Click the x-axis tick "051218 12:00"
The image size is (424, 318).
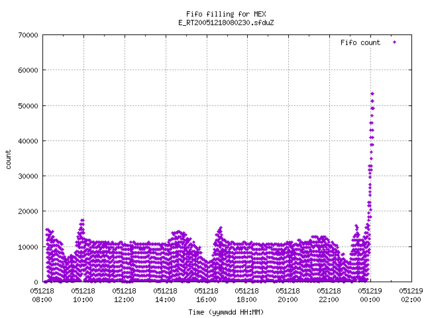124,295
